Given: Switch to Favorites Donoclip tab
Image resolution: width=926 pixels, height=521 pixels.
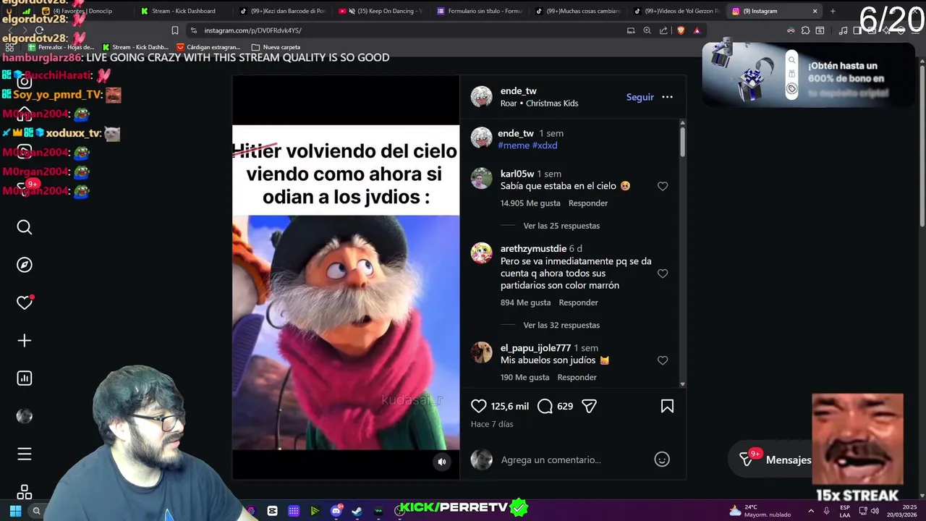Looking at the screenshot, I should click(x=83, y=11).
